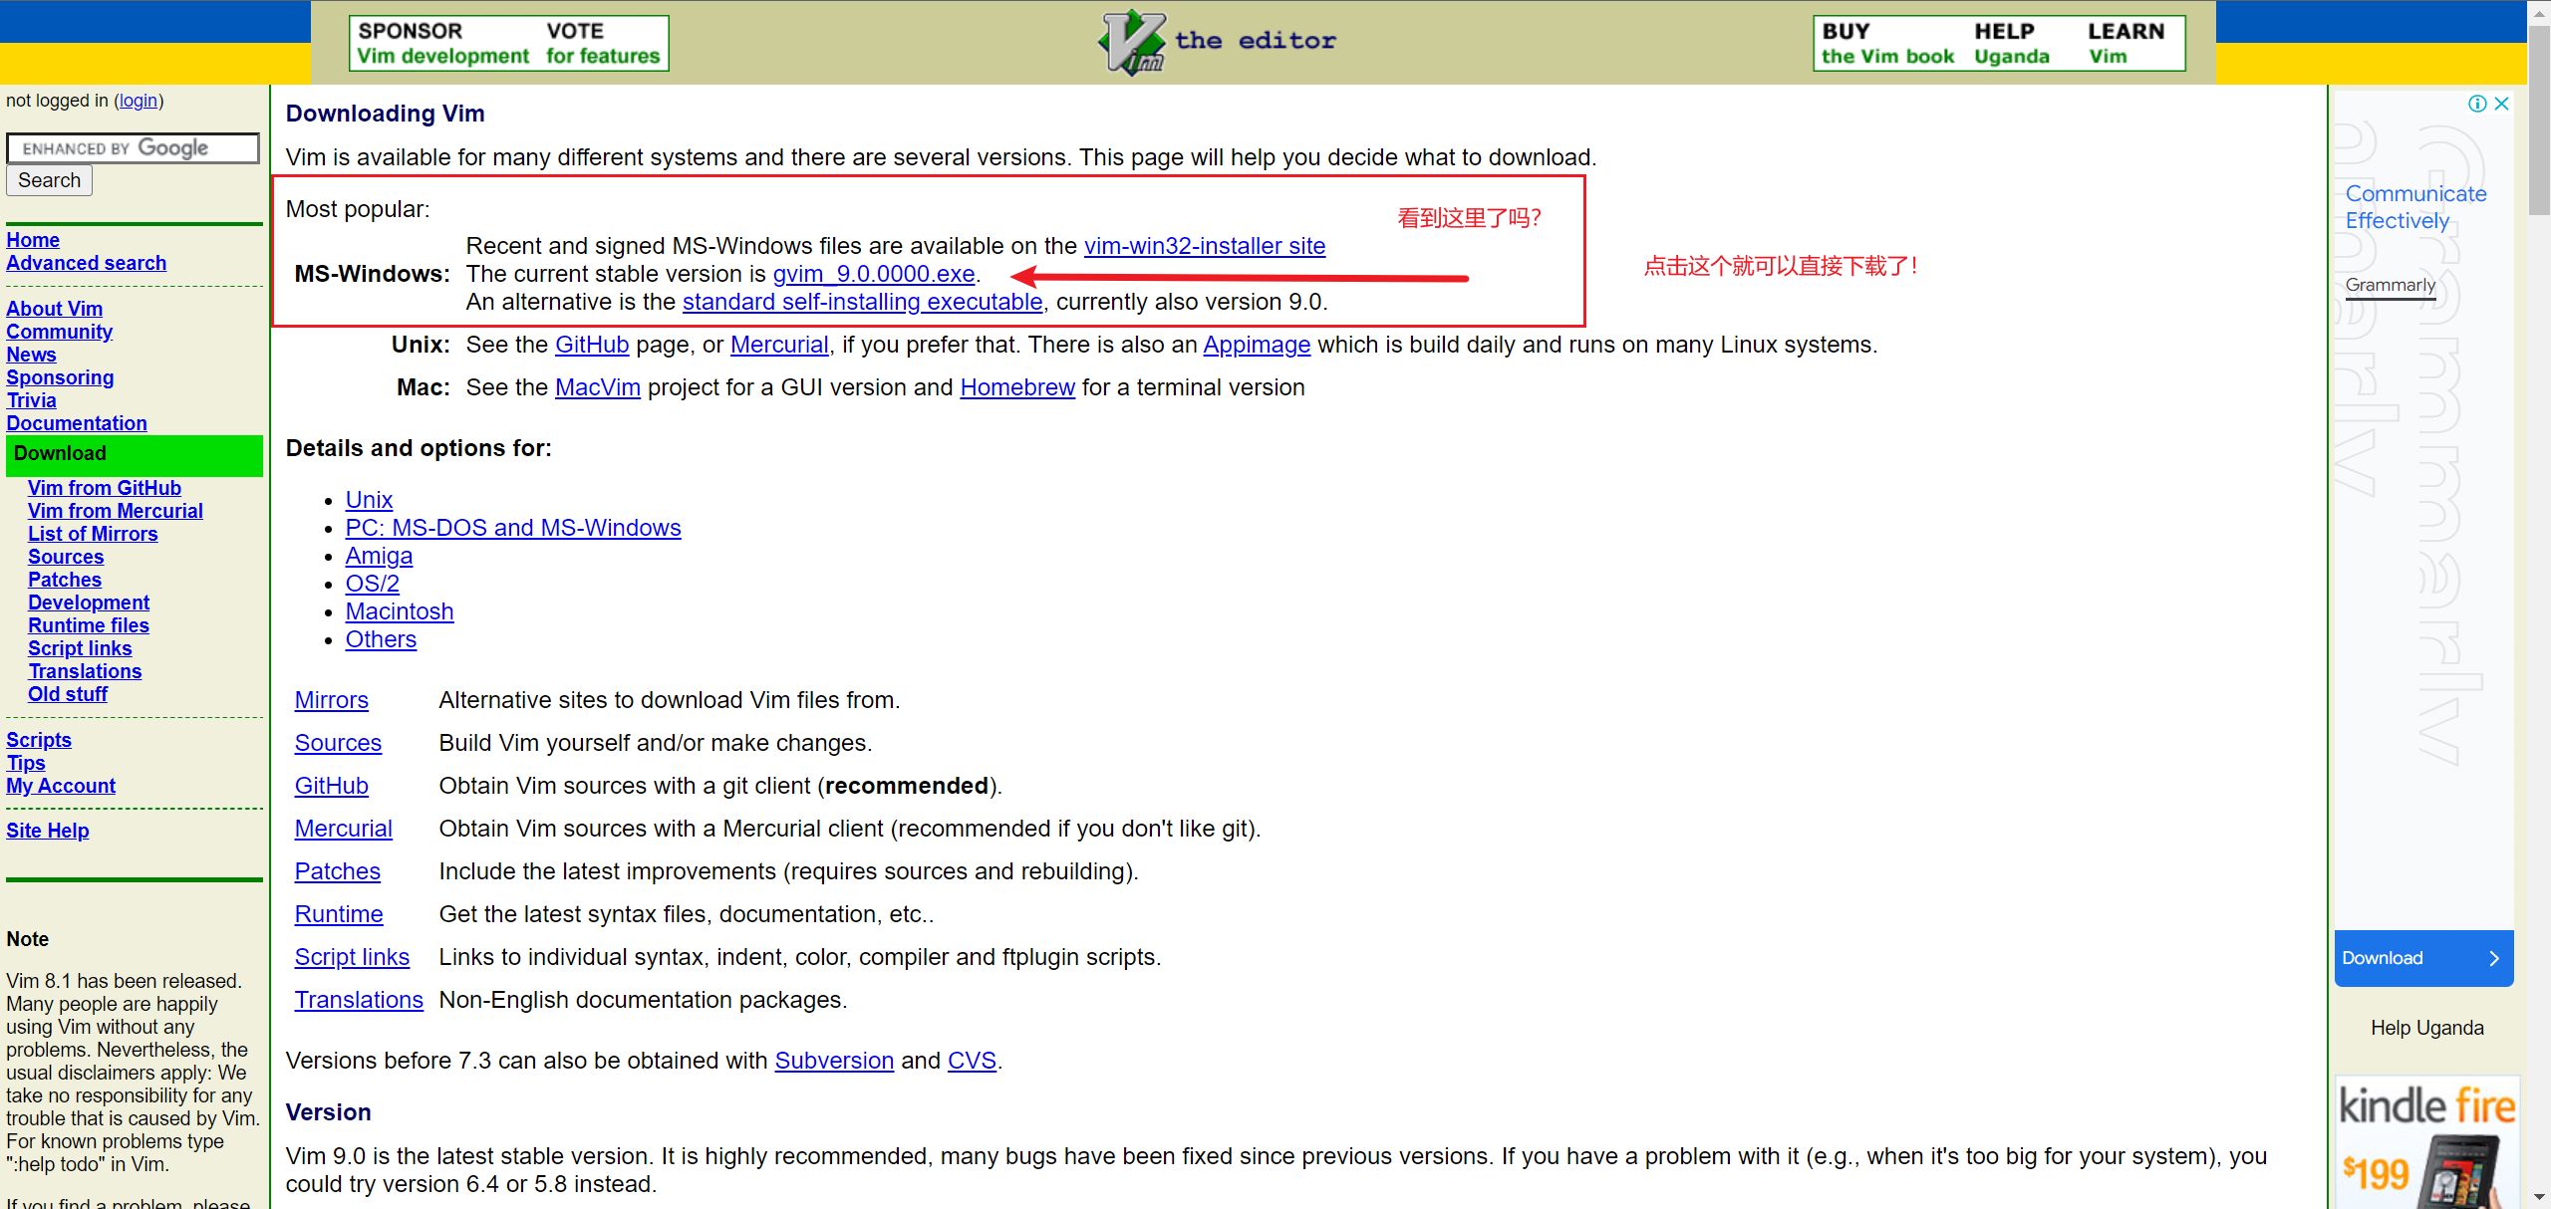Open Vim from GitHub sidebar item
Viewport: 2551px width, 1209px height.
[105, 488]
